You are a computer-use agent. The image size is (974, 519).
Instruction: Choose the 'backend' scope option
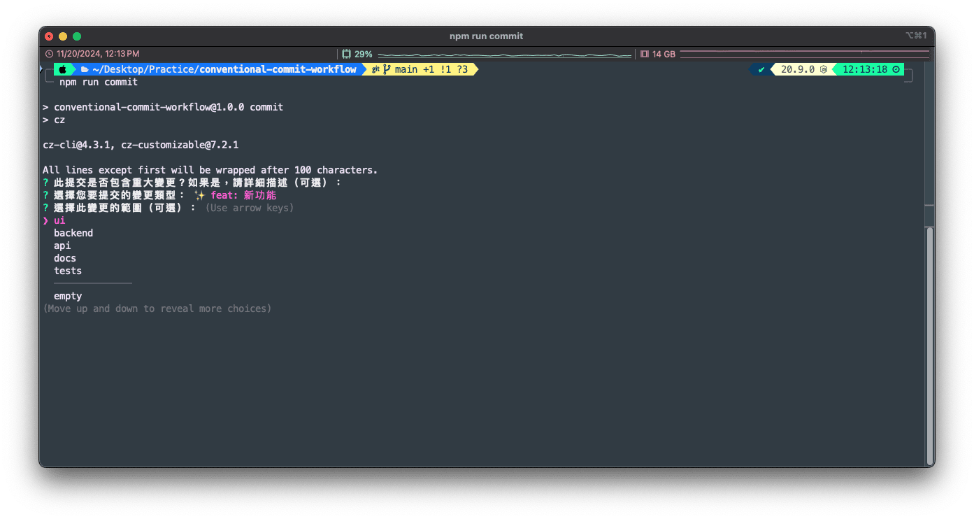pyautogui.click(x=73, y=233)
